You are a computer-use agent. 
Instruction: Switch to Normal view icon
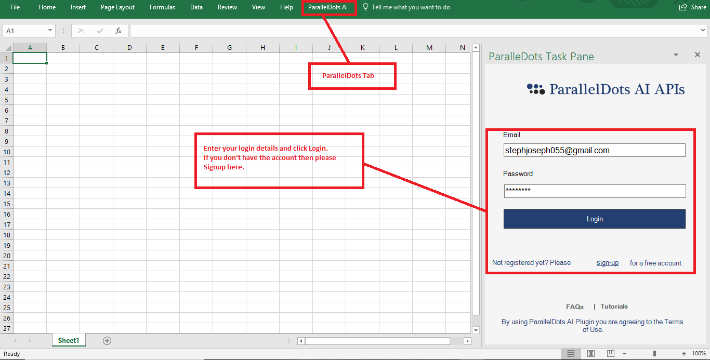click(571, 354)
